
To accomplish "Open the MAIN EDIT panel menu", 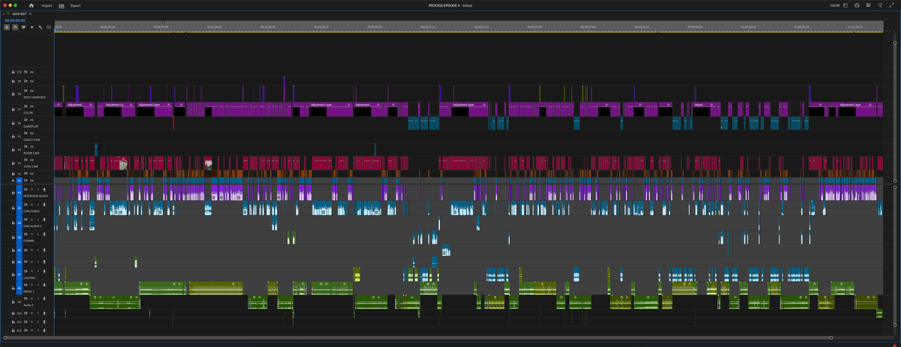I will coord(30,13).
